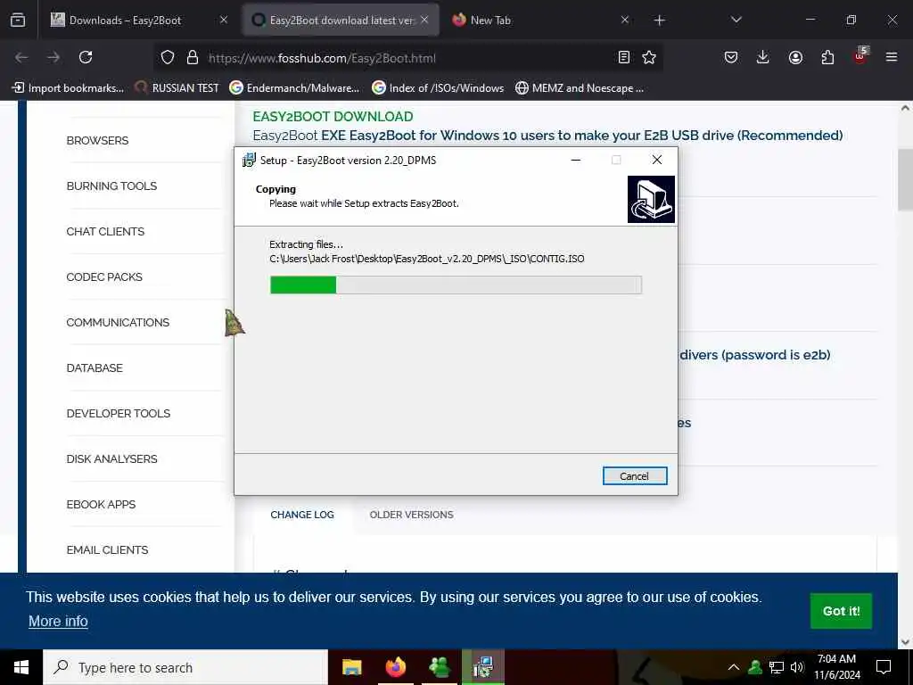Go forward with the browser forward arrow

[53, 57]
